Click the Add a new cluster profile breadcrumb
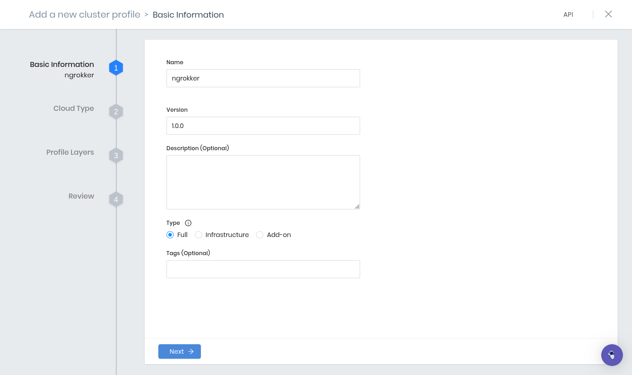Viewport: 632px width, 375px height. (84, 14)
